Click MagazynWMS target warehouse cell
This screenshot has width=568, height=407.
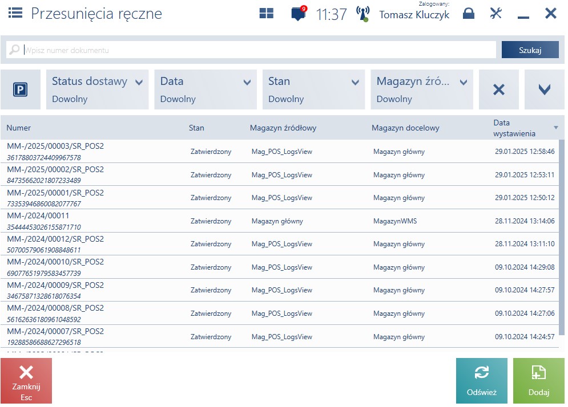pyautogui.click(x=395, y=221)
